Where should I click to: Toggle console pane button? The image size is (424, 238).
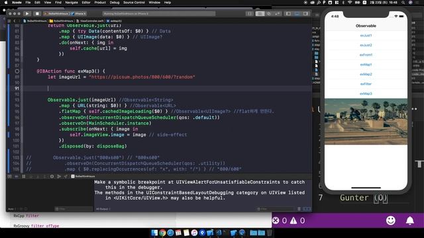309,209
